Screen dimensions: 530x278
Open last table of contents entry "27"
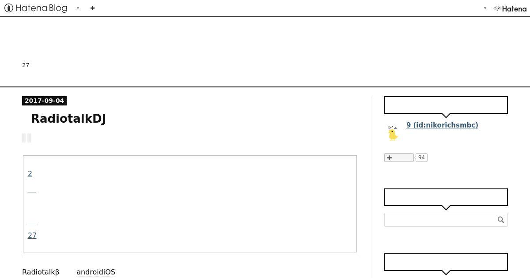click(32, 235)
